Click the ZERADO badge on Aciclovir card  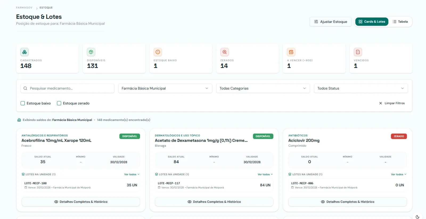[399, 136]
